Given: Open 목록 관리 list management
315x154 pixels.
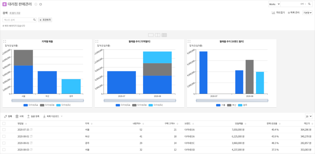Looking at the screenshot, I should 294,13.
